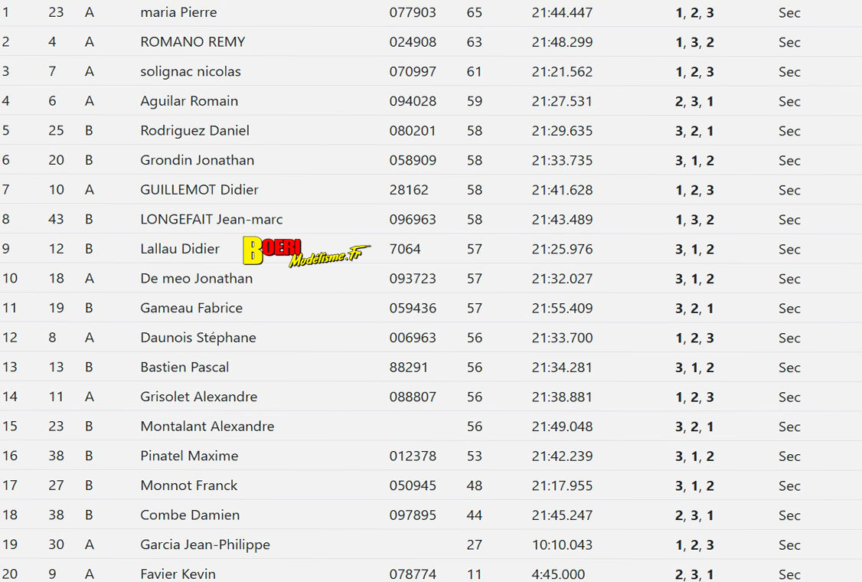Click Montalant Alexandre's name
The image size is (862, 582).
207,426
